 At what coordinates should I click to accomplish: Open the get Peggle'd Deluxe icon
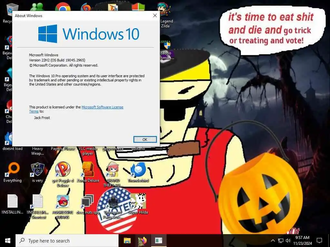click(63, 174)
